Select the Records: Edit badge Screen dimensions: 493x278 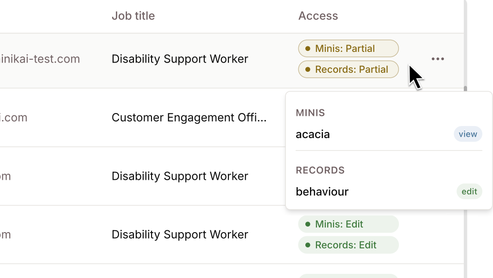[348, 245]
